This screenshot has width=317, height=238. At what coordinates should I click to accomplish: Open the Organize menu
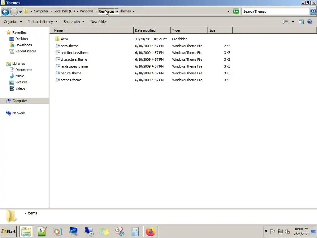[x=13, y=22]
